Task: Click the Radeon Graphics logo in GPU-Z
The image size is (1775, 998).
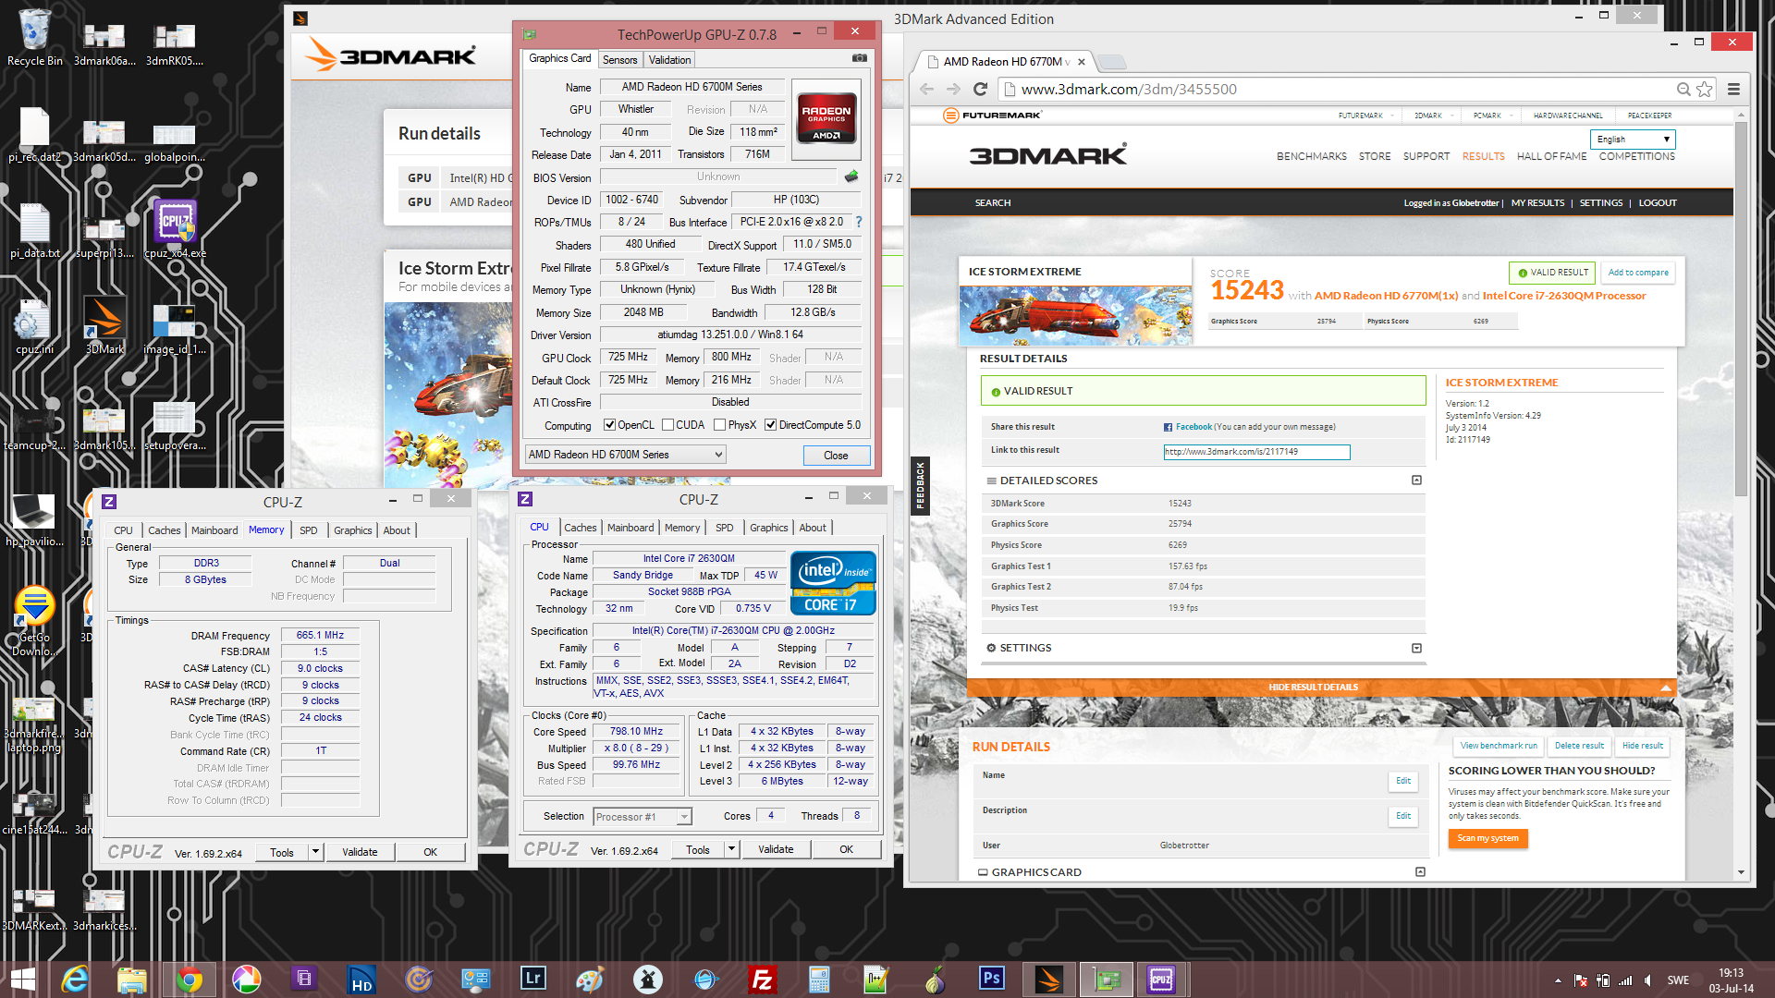Action: (x=826, y=120)
